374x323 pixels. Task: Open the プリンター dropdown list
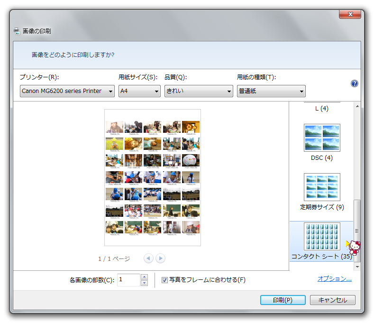(67, 91)
